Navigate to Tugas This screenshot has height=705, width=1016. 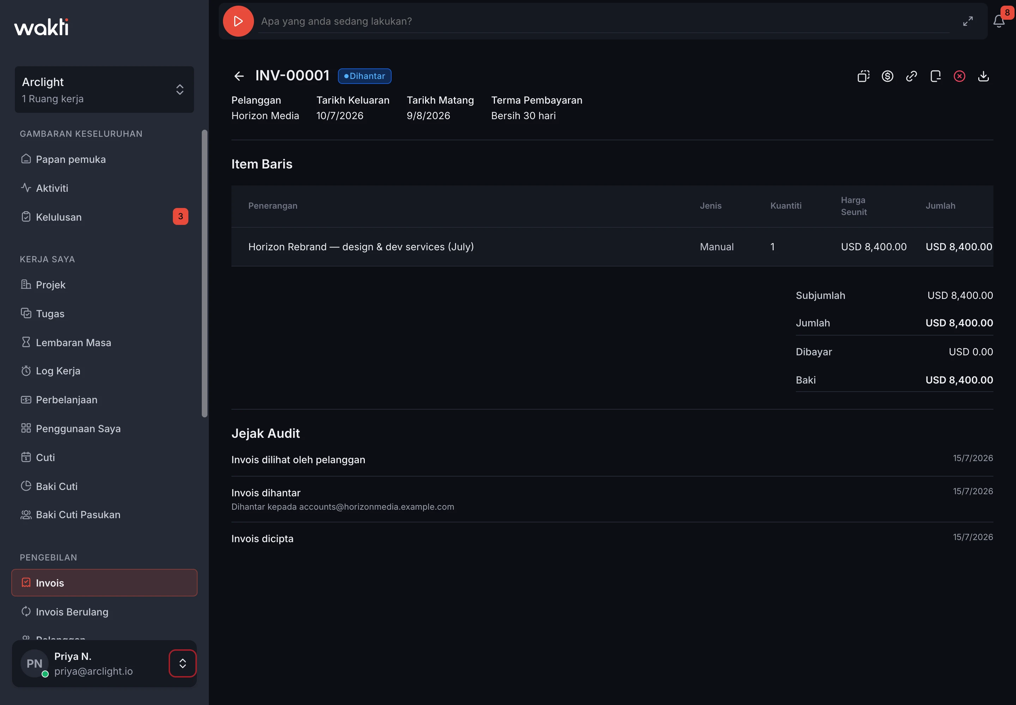(104, 314)
